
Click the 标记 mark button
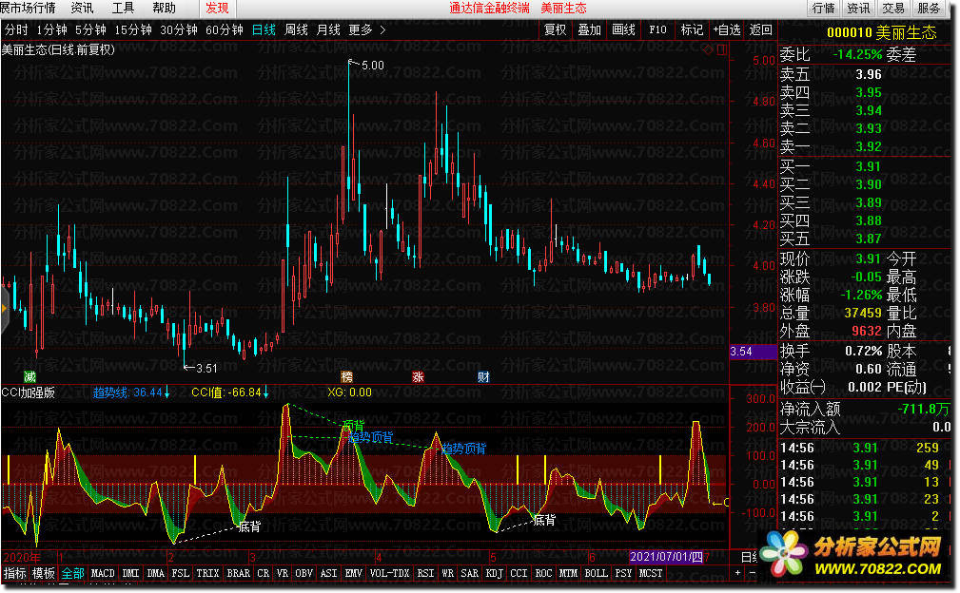tap(693, 29)
